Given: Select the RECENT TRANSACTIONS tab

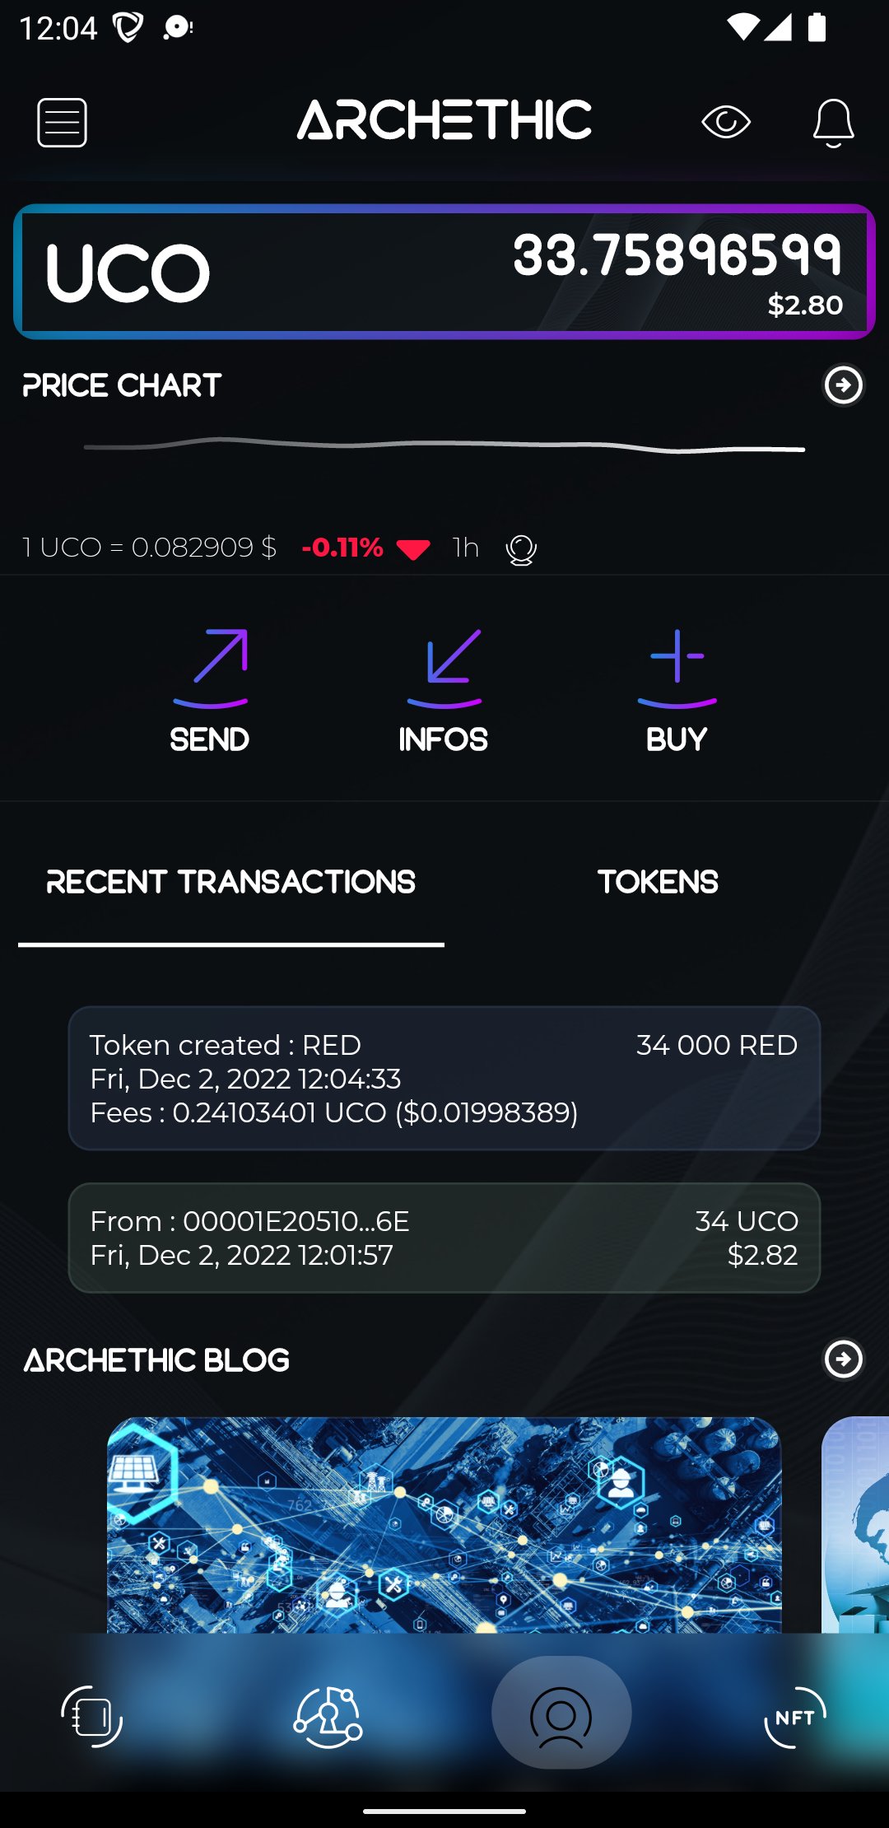Looking at the screenshot, I should pyautogui.click(x=230, y=881).
